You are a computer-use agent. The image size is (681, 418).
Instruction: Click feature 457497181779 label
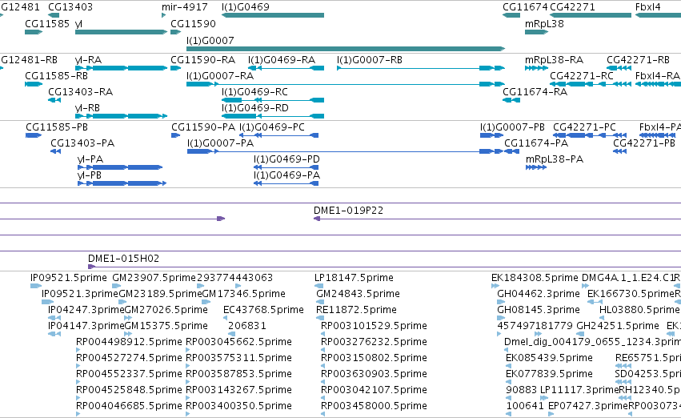(535, 326)
